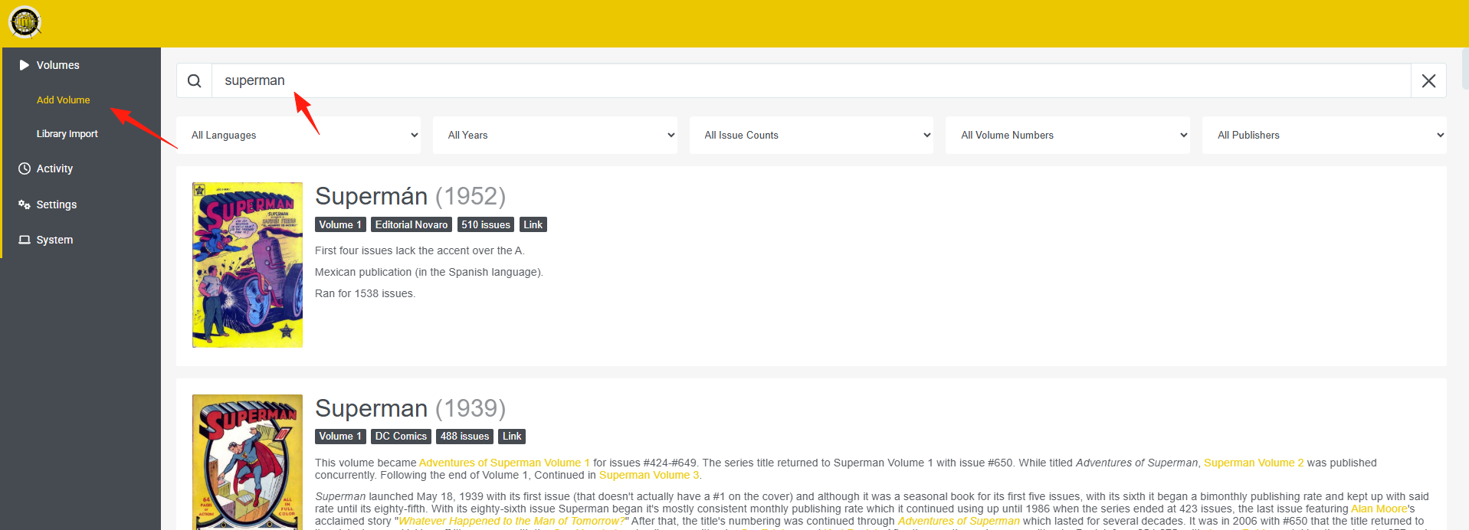
Task: Click the search field containing superman
Action: [812, 80]
